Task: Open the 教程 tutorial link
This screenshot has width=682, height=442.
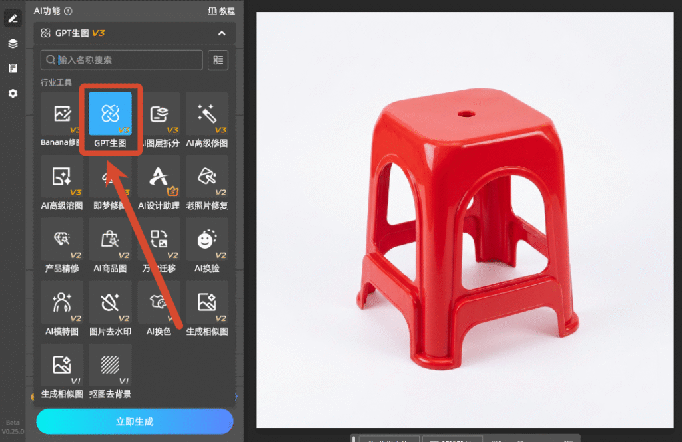Action: (x=221, y=11)
